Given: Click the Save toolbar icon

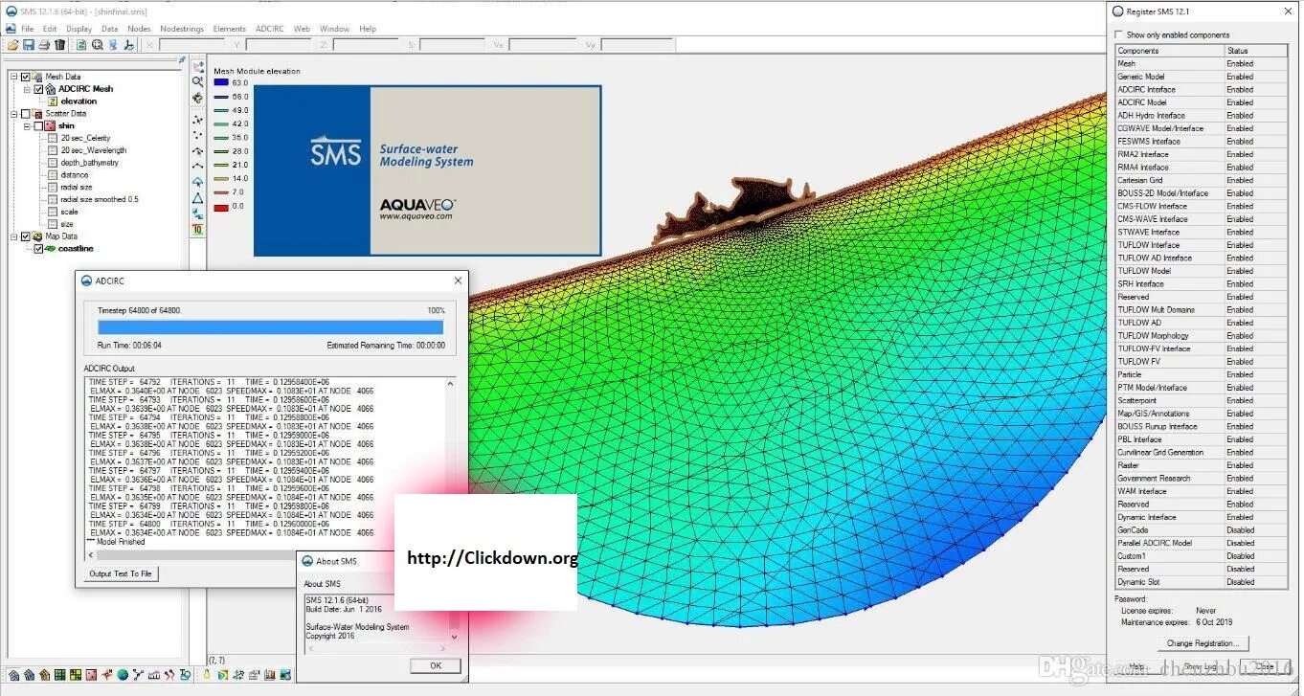Looking at the screenshot, I should point(29,44).
